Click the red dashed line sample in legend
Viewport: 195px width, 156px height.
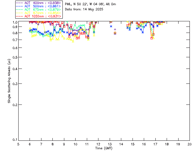click(x=19, y=16)
